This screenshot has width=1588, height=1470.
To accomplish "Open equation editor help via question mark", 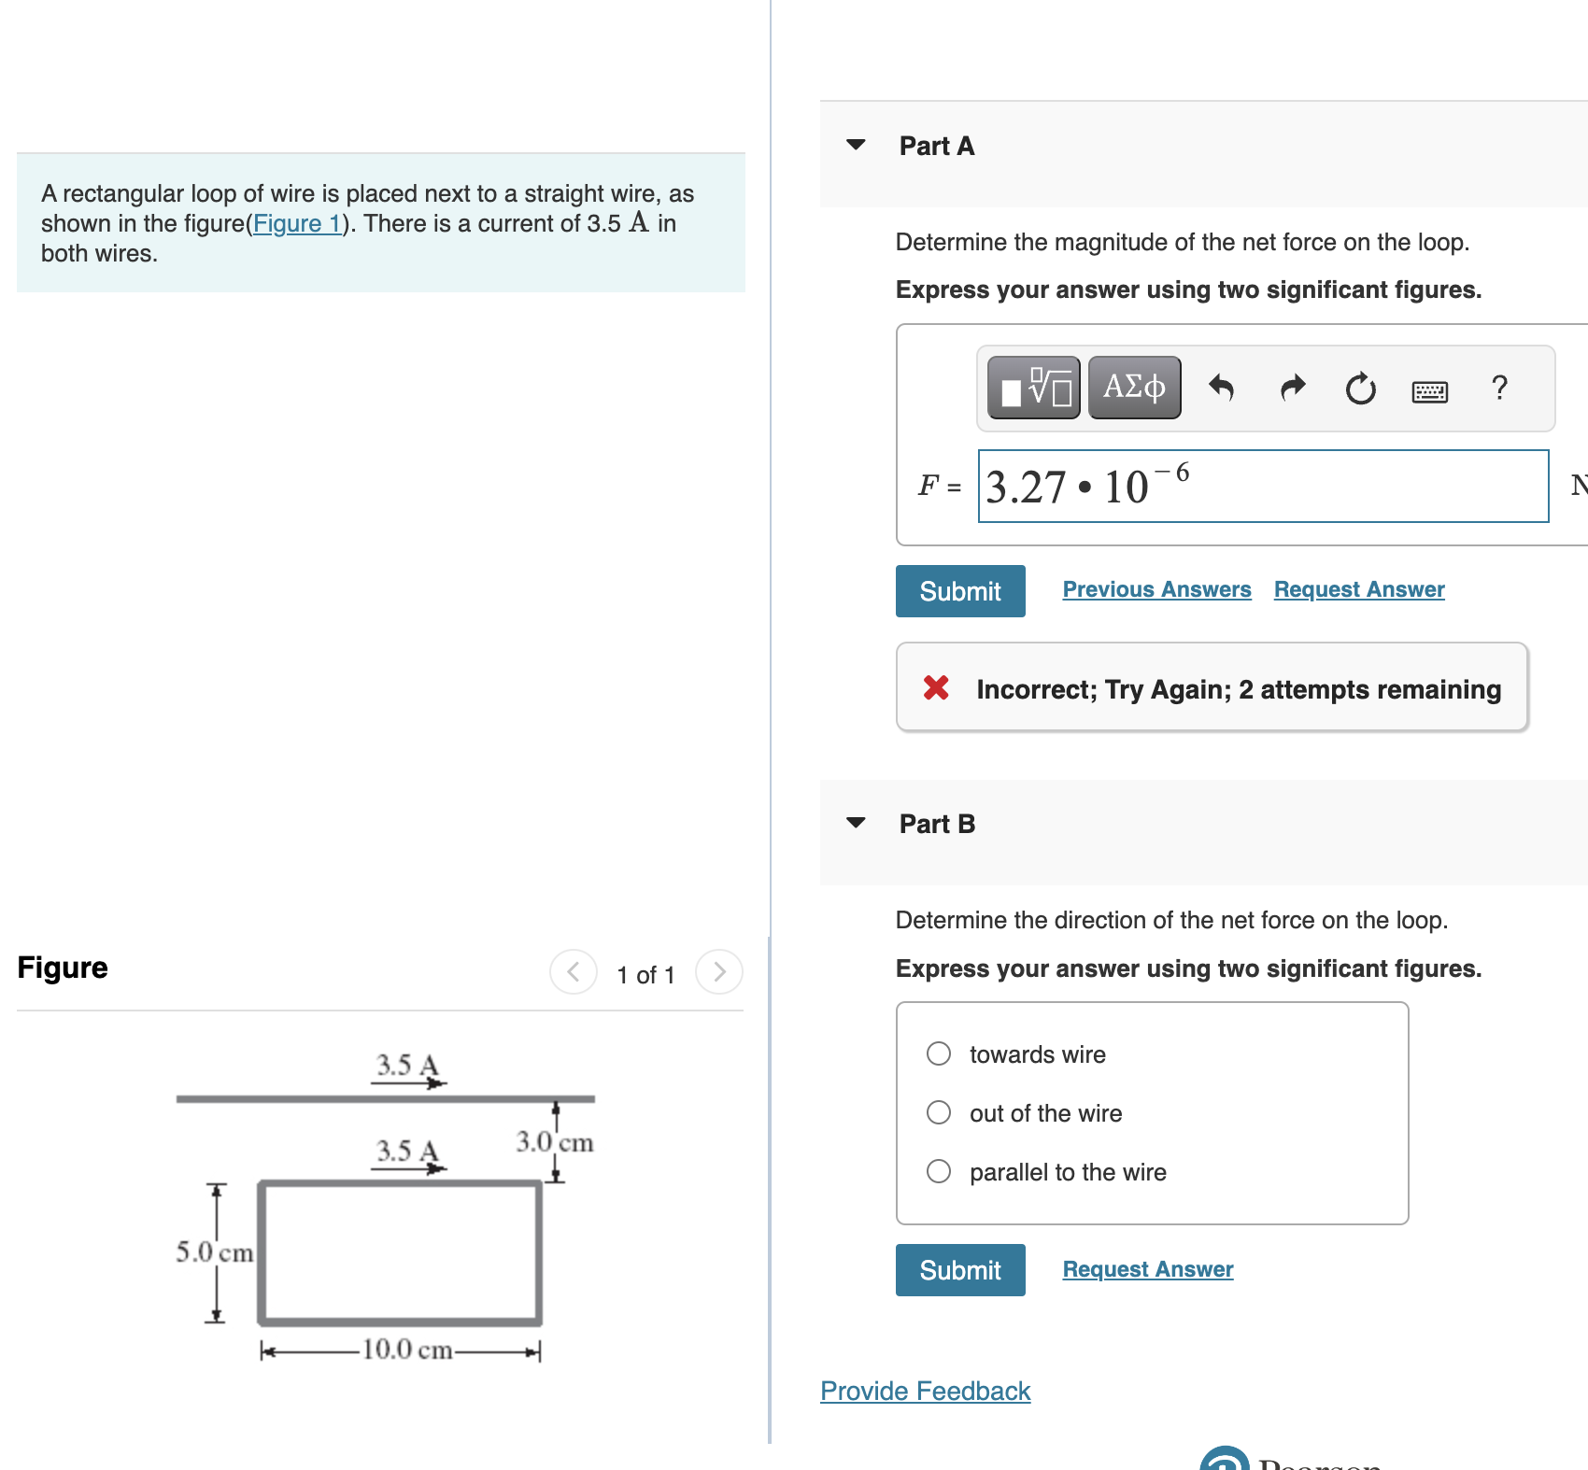I will (1499, 387).
